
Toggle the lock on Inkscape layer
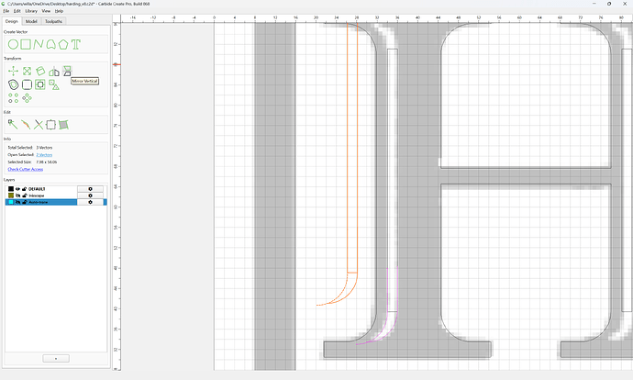click(24, 196)
